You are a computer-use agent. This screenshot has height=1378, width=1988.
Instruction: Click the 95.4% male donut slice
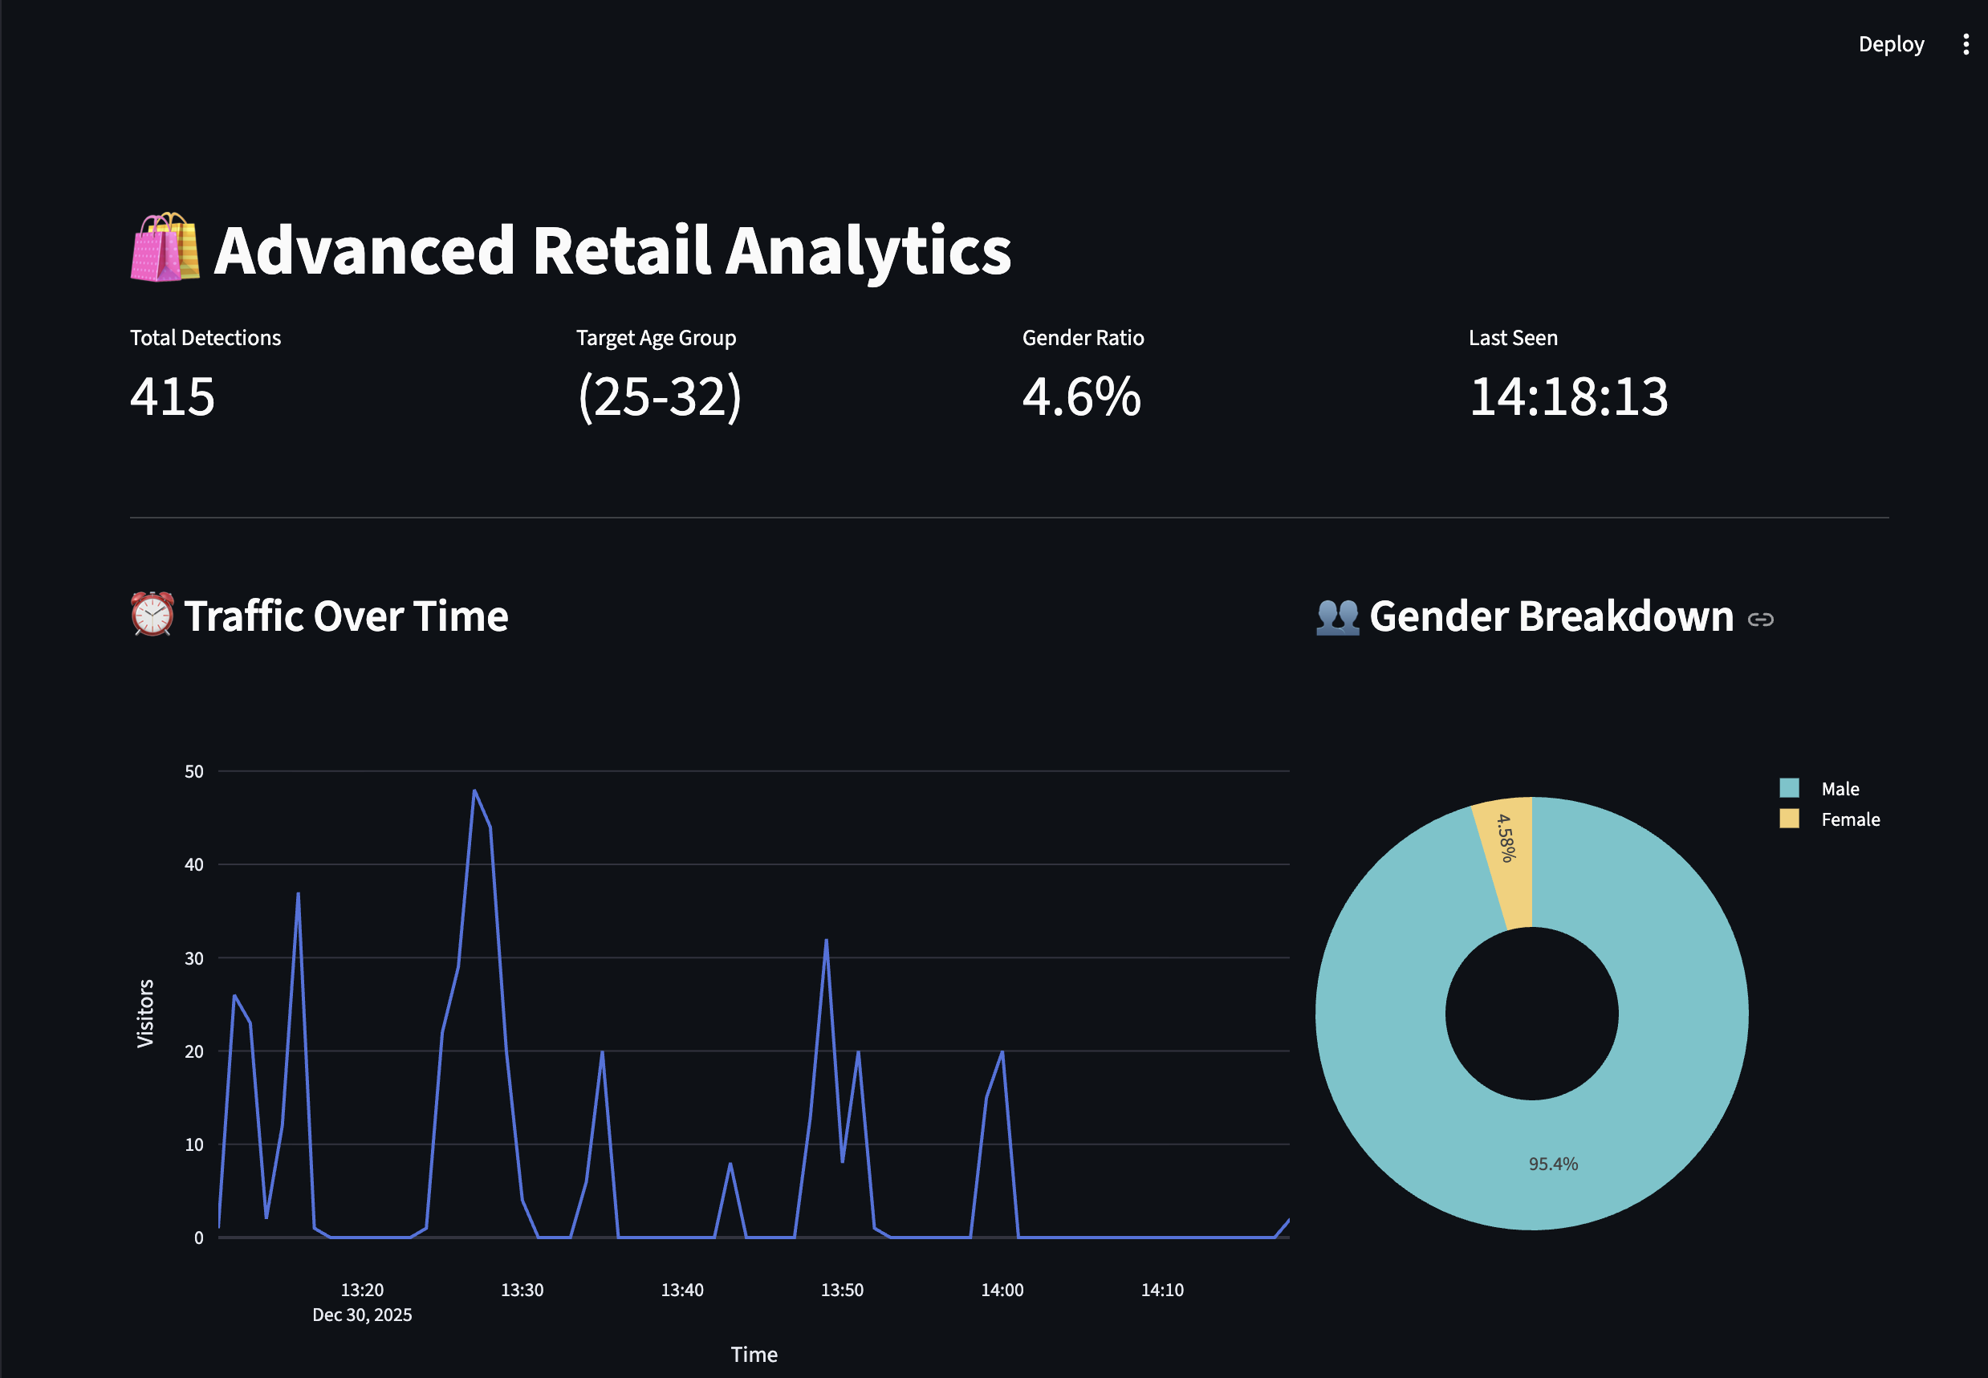[1553, 1163]
